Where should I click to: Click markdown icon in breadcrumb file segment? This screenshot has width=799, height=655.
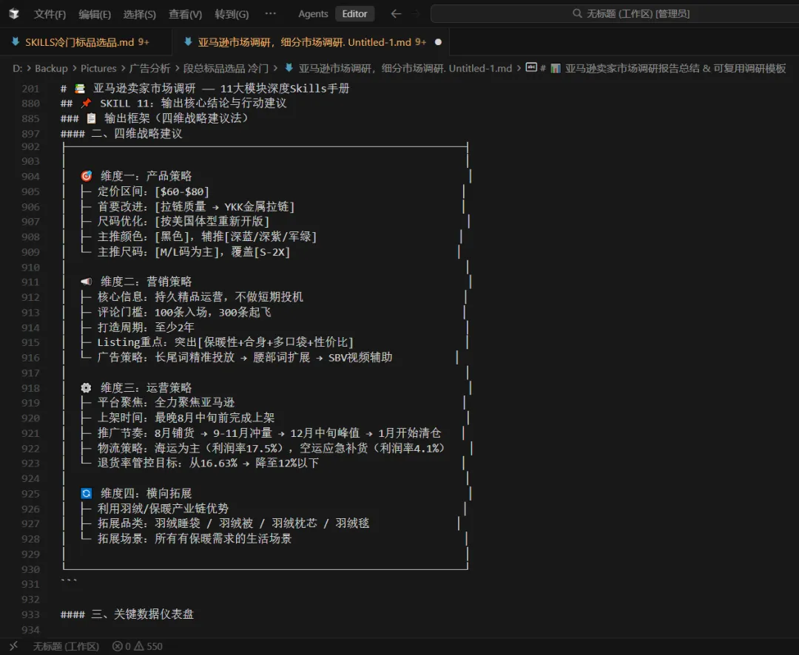tap(289, 68)
